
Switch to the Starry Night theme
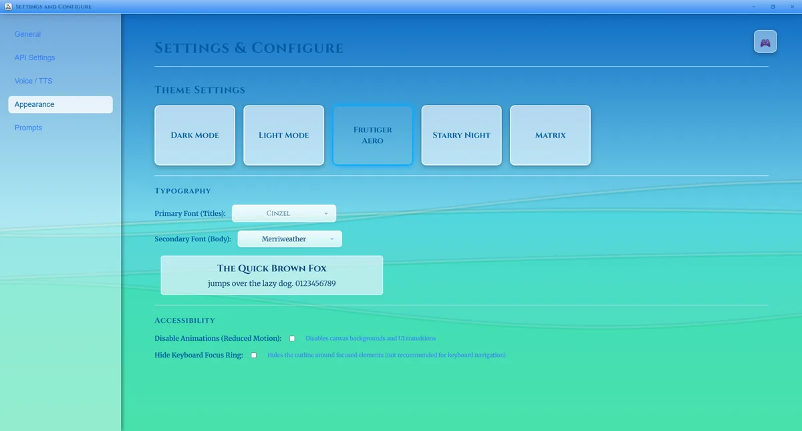[461, 135]
